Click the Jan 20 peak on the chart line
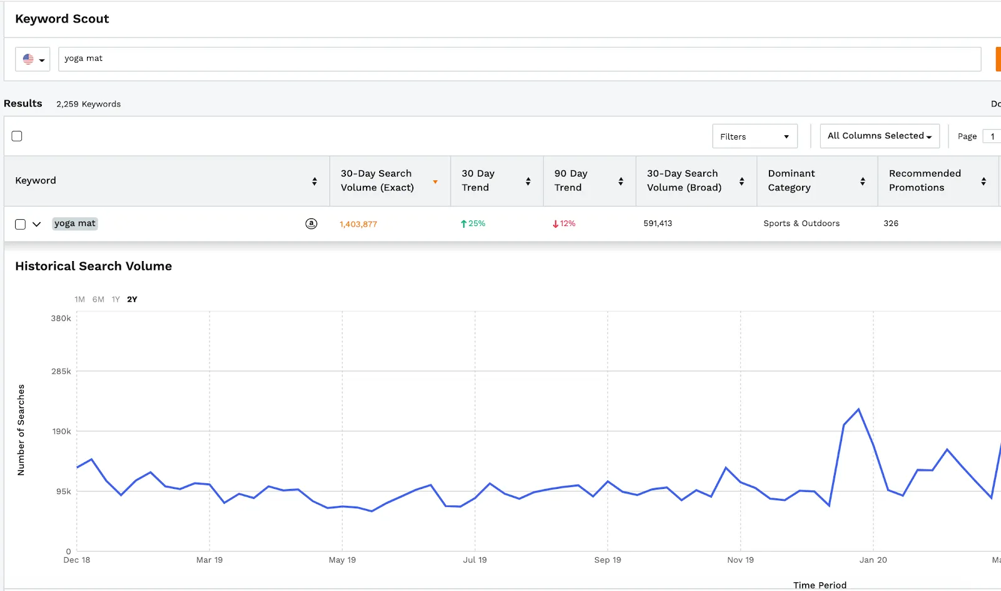The image size is (1001, 591). coord(858,409)
